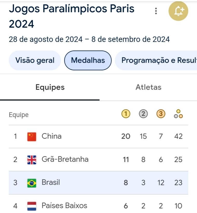197x213 pixels.
Task: Click the Great Britain flag icon
Action: point(32,159)
